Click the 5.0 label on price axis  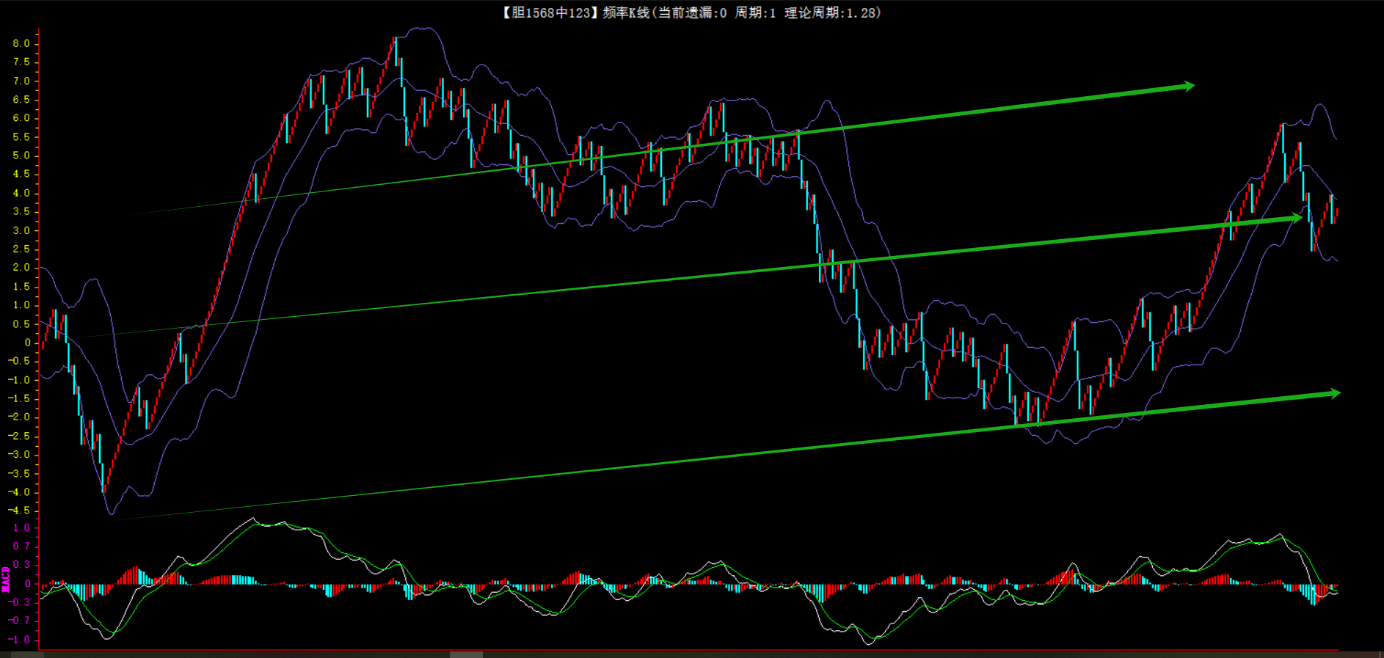[x=21, y=156]
